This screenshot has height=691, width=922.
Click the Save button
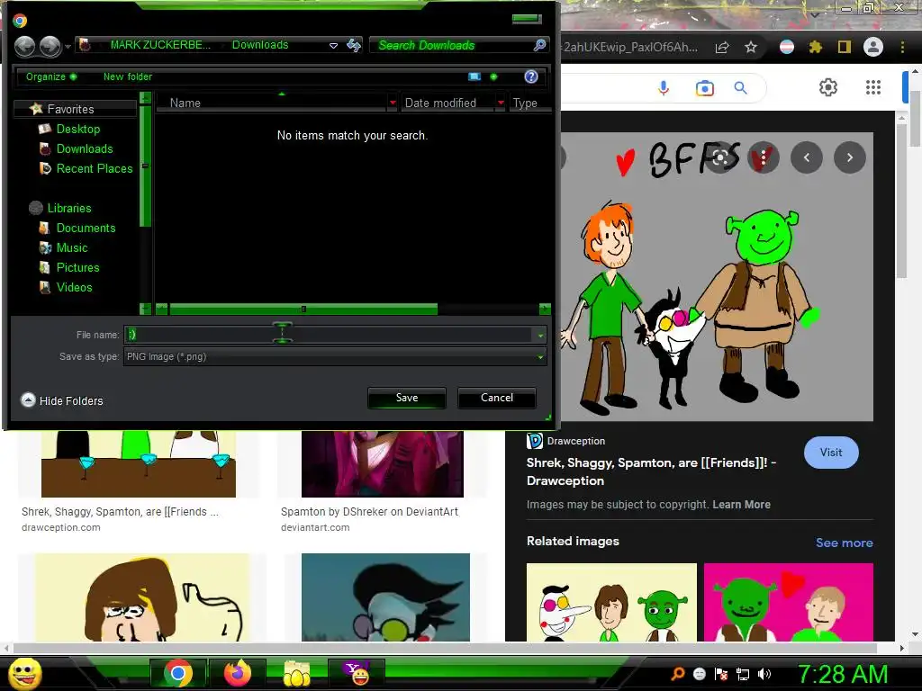click(407, 398)
